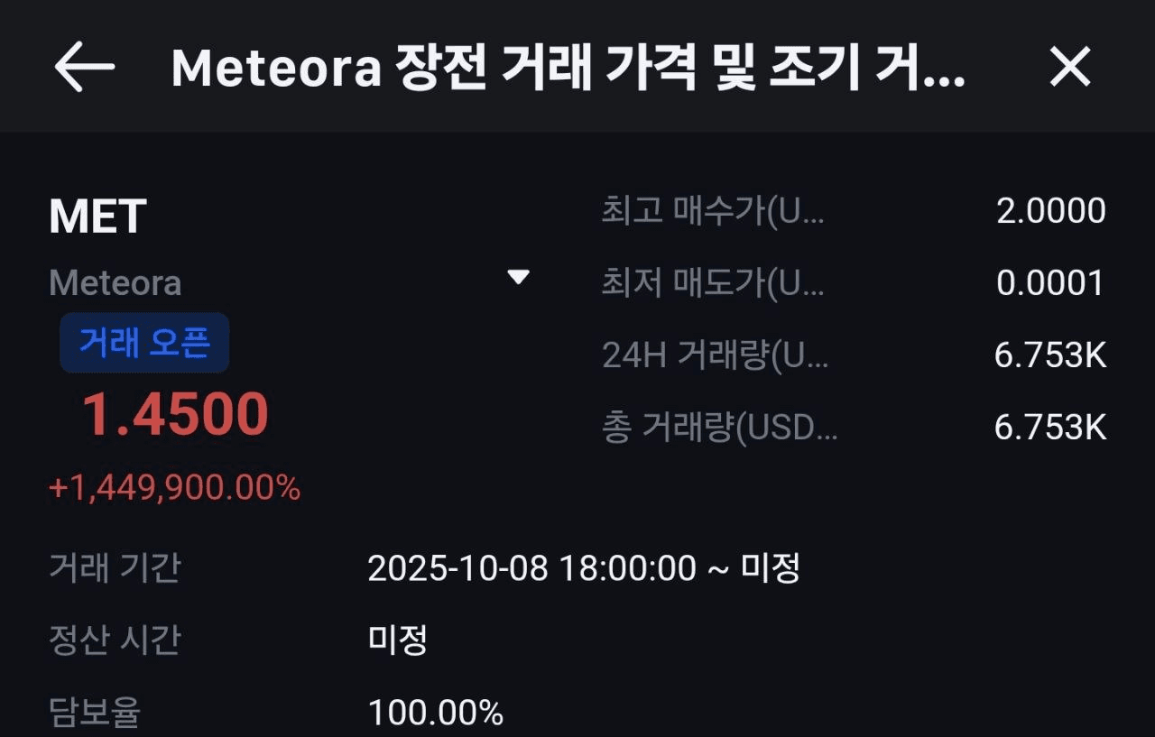
Task: Select the 100.00% collateral ratio value
Action: pyautogui.click(x=436, y=713)
